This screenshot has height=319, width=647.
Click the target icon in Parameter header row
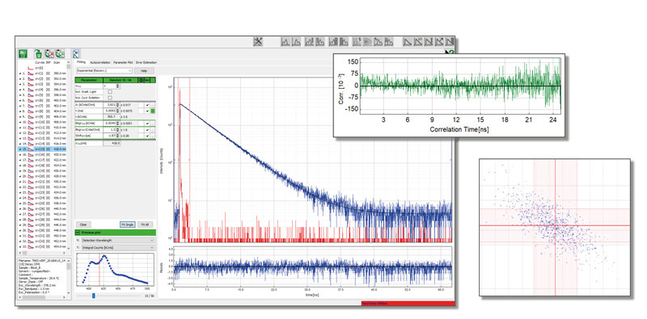[x=141, y=80]
